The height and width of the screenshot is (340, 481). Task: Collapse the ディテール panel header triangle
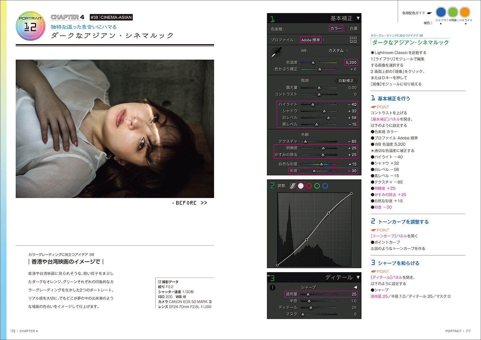point(358,277)
